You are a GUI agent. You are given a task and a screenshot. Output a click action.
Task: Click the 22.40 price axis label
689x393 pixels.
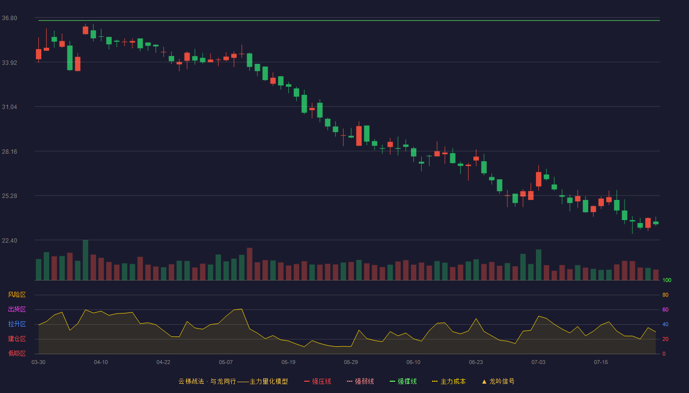pos(9,240)
